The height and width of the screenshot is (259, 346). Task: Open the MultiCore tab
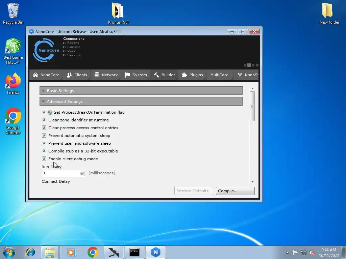220,75
